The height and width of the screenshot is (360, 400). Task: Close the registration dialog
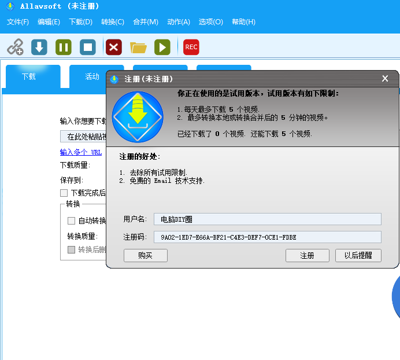click(385, 79)
